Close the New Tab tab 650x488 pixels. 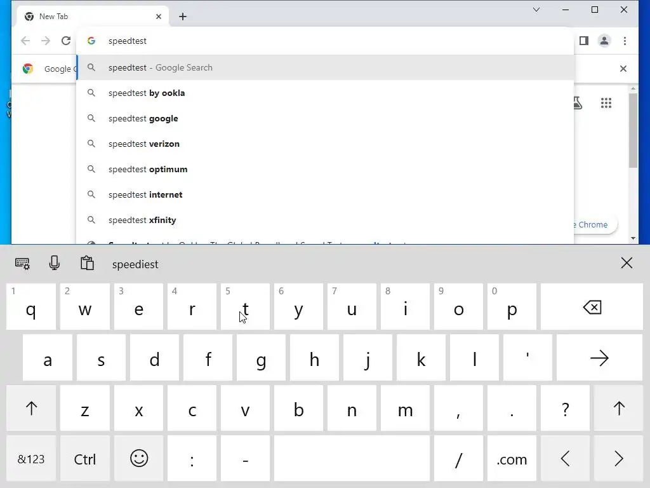click(x=158, y=17)
